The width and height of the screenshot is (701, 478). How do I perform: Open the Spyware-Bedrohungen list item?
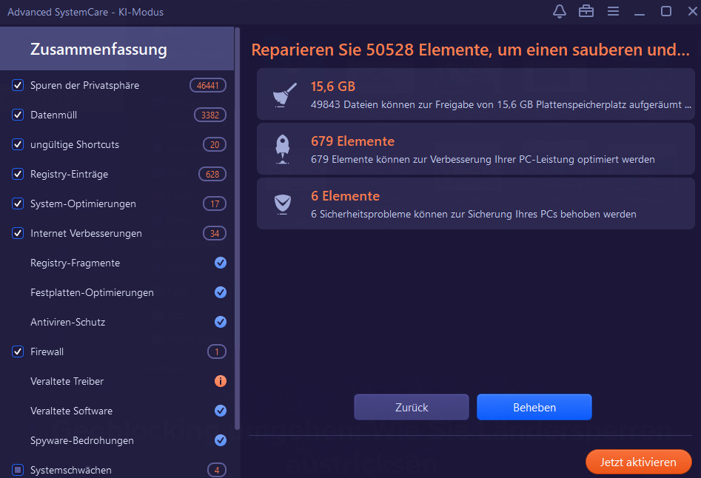[117, 440]
